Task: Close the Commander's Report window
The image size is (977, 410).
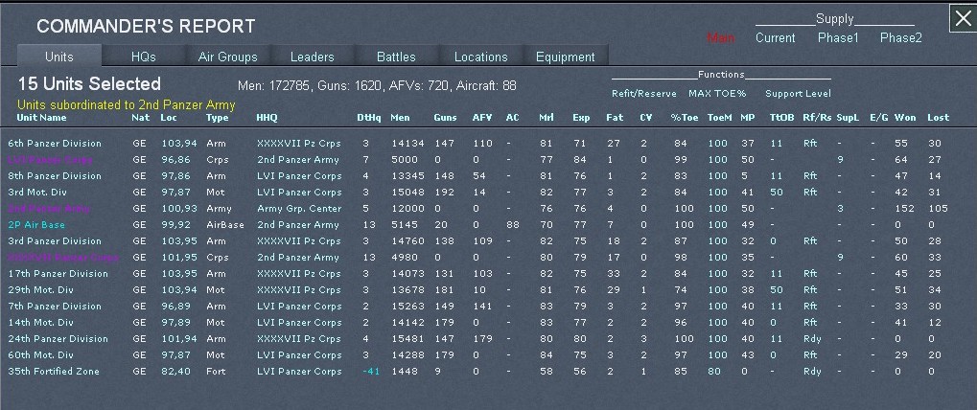Action: click(x=962, y=19)
